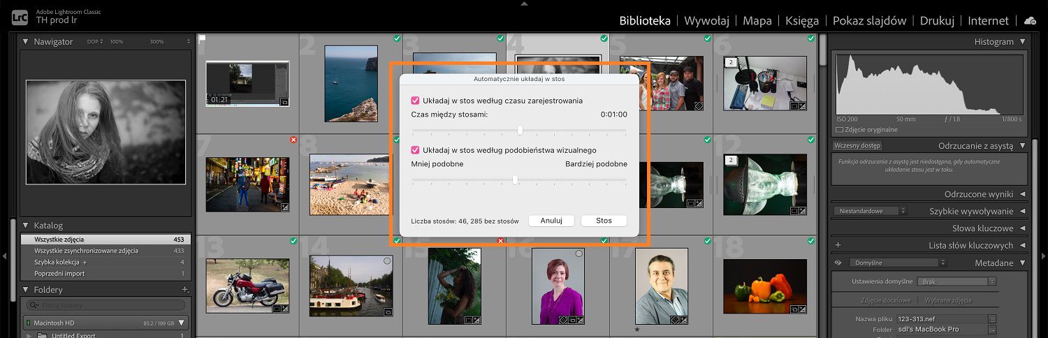Select the Wybrane zdjęcia option
The width and height of the screenshot is (1048, 338).
coord(947,300)
